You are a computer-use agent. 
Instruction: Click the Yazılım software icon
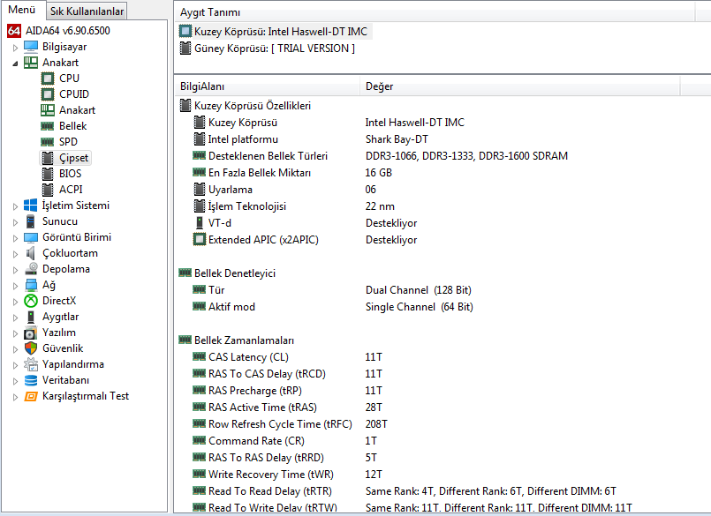(31, 333)
